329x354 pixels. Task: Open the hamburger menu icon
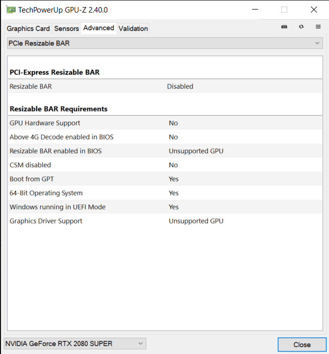pos(318,27)
